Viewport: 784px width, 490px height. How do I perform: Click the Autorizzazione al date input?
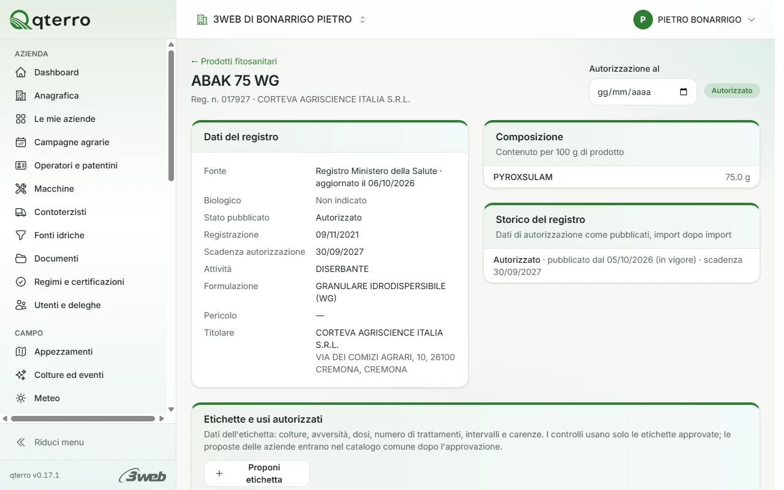click(643, 92)
